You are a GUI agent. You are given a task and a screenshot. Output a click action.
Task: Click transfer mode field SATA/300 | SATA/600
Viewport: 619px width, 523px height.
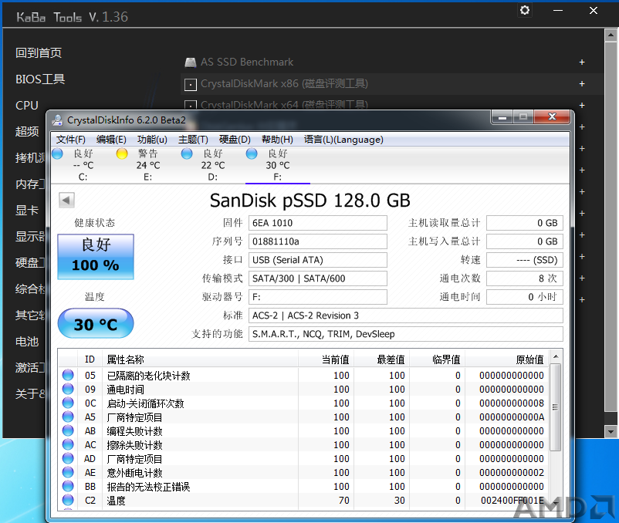coord(318,278)
